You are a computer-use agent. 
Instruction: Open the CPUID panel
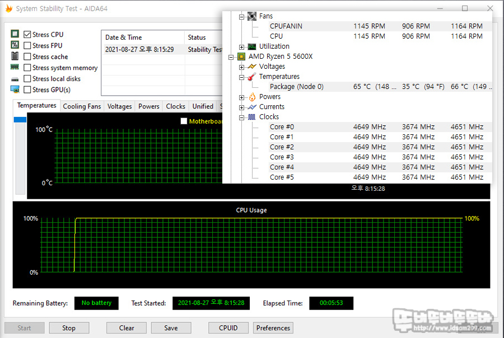(x=228, y=328)
